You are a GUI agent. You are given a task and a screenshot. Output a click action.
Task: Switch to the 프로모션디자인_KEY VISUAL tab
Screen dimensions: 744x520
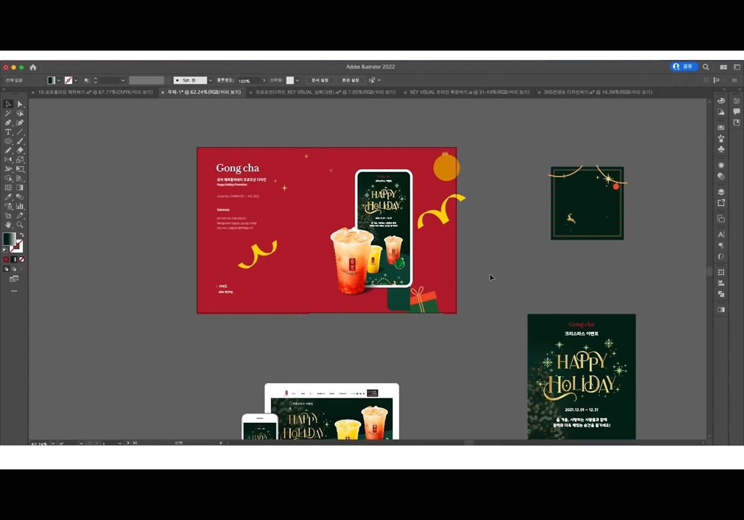[325, 92]
